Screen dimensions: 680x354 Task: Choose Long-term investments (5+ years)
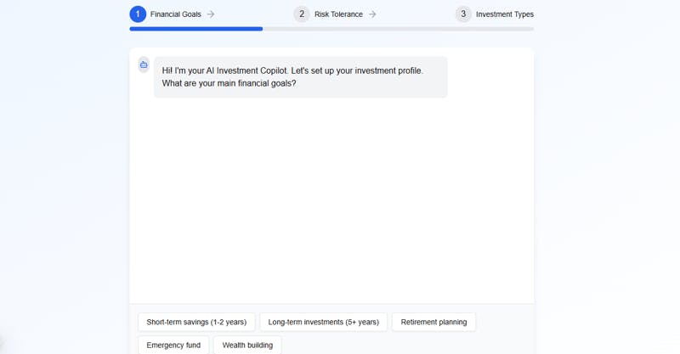pos(324,323)
